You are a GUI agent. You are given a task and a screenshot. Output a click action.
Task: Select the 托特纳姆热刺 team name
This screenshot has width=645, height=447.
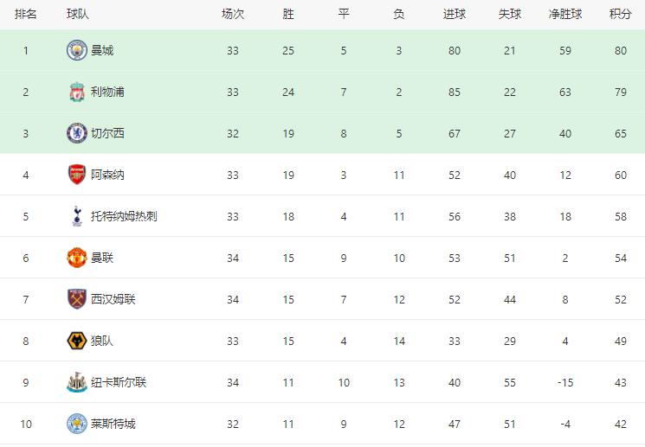coord(124,216)
